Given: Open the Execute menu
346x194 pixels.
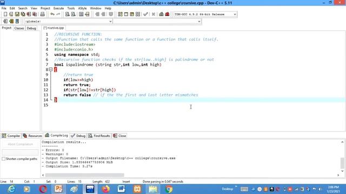Looking at the screenshot, I should click(x=59, y=8).
